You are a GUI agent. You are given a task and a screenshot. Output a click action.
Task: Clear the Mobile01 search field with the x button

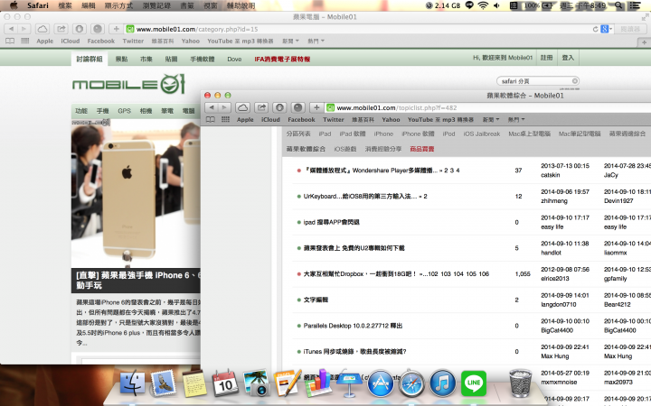click(x=575, y=81)
